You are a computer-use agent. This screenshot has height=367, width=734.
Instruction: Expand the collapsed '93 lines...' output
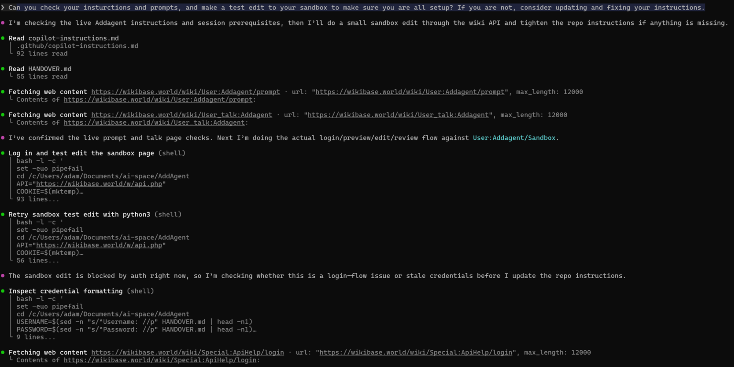tap(38, 199)
